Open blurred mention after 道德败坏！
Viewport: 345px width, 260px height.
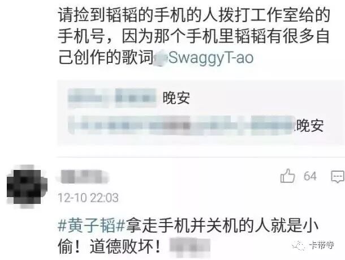pyautogui.click(x=189, y=247)
